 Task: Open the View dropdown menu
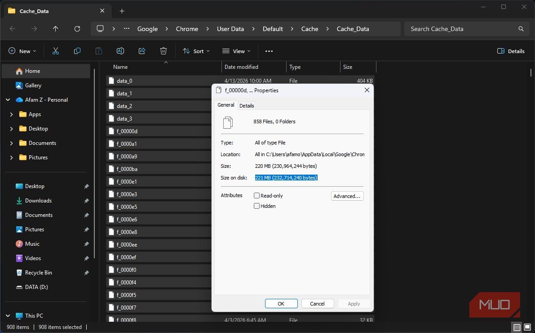click(236, 51)
